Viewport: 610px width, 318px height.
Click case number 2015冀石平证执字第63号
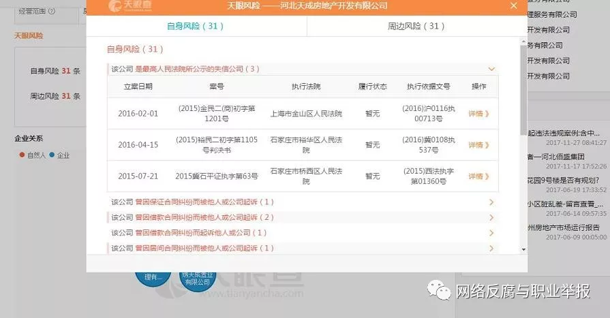[x=217, y=176]
